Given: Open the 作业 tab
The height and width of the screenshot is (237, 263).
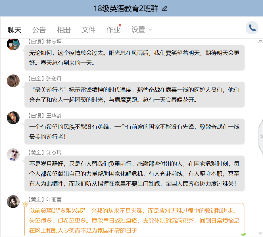Looking at the screenshot, I should [x=114, y=30].
